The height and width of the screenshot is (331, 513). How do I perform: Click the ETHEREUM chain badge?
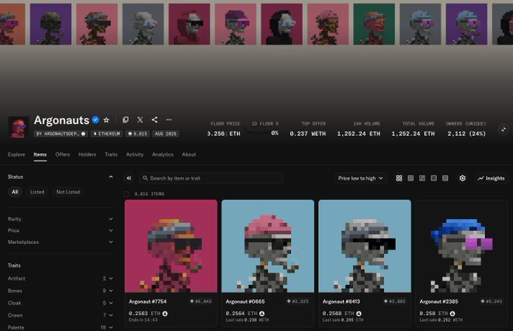tap(107, 134)
